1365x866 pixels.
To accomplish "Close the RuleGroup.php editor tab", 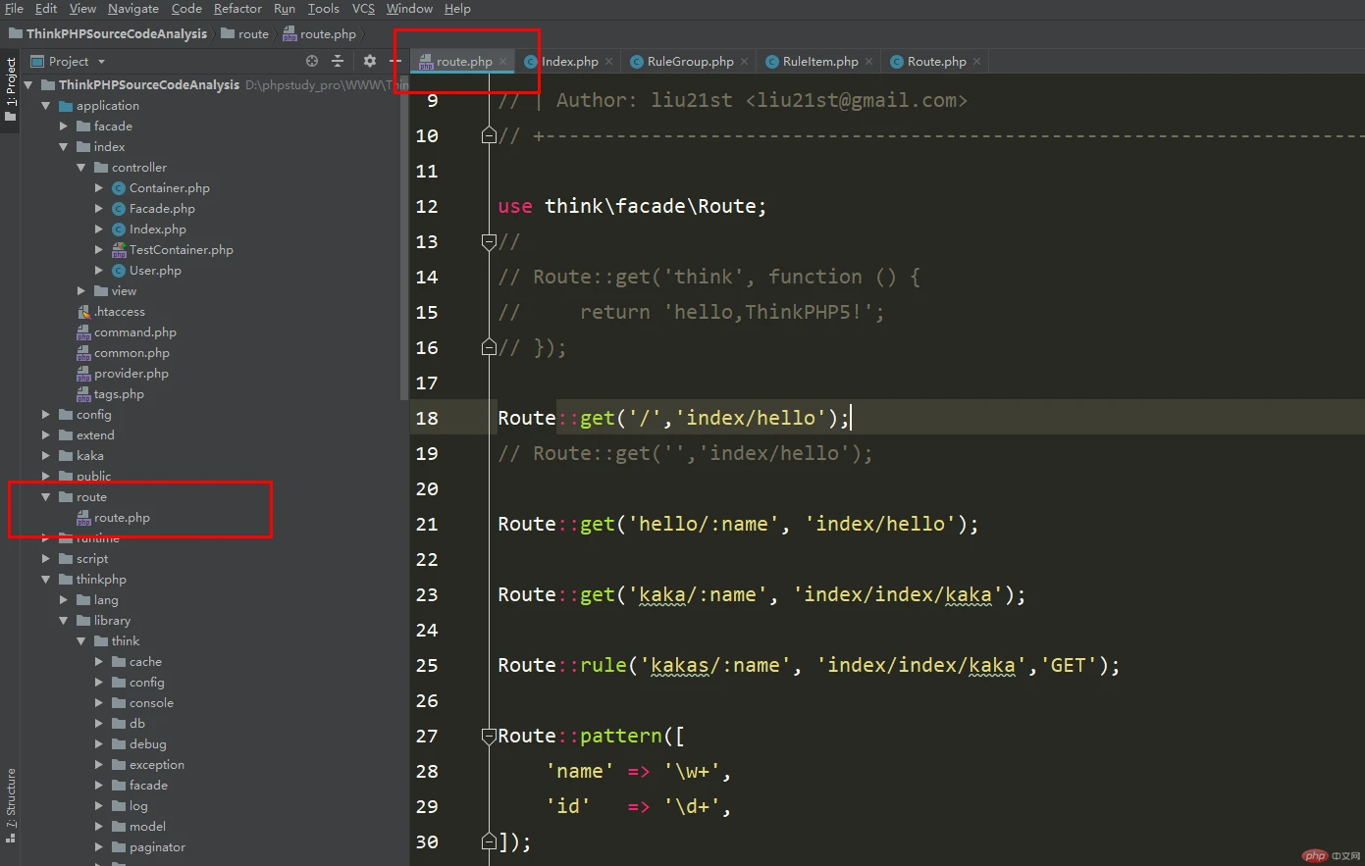I will click(744, 62).
